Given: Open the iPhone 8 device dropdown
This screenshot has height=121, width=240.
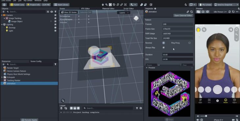Looking at the screenshot, I should [218, 120].
